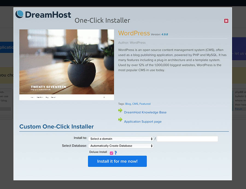Click the Deluxe Install help question mark

click(116, 153)
